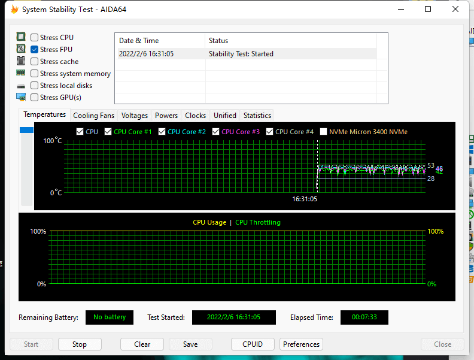Viewport: 474px width, 360px height.
Task: Open the Voltages tab
Action: click(135, 116)
